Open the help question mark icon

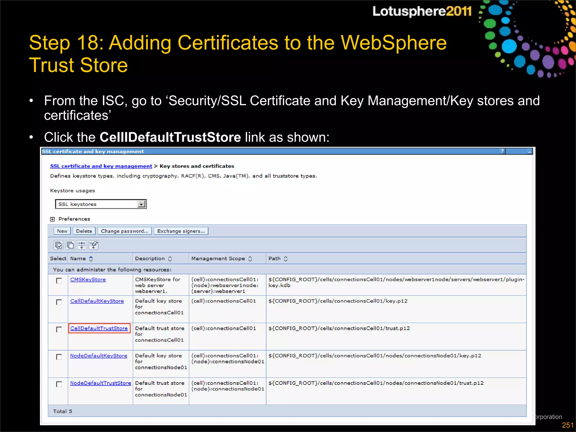[x=502, y=151]
